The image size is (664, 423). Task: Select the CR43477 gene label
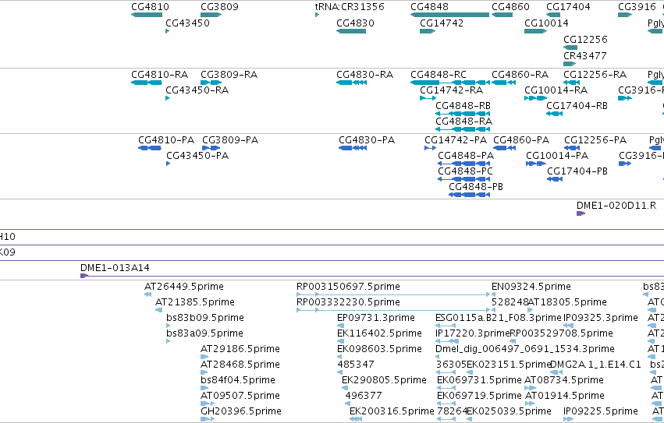(x=585, y=55)
